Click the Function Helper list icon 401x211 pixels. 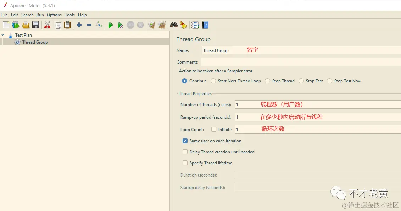point(195,25)
